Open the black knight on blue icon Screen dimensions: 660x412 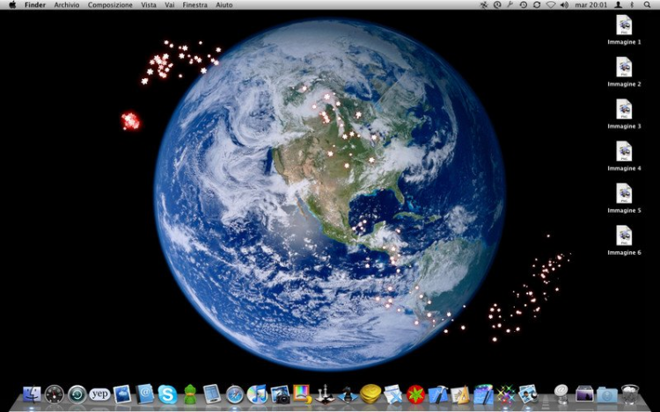click(348, 394)
